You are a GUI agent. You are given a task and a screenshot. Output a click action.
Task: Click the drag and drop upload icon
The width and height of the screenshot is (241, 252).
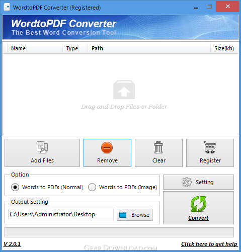(x=124, y=90)
